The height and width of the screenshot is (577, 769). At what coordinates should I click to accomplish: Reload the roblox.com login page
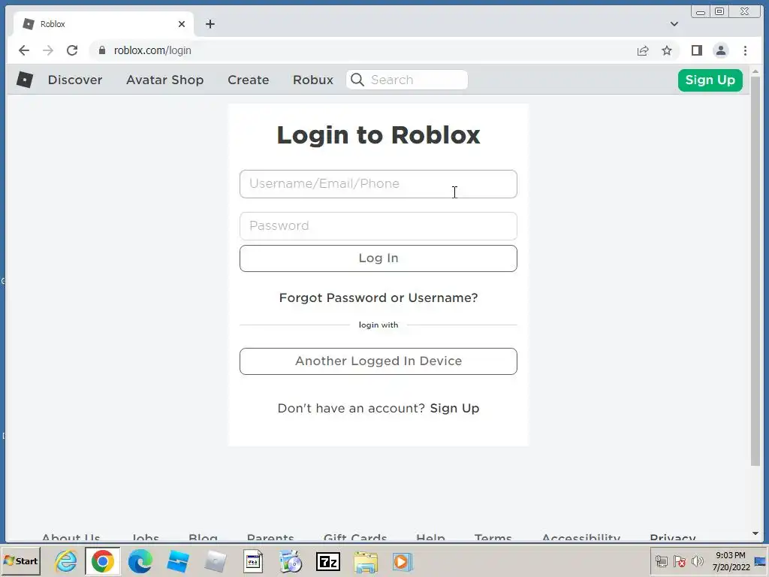(72, 50)
